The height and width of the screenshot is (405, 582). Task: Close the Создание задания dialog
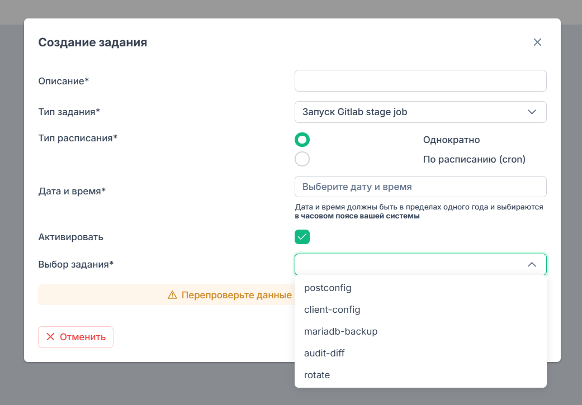click(537, 42)
